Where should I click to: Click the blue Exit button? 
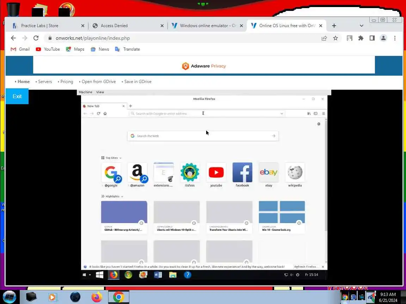pos(17,96)
